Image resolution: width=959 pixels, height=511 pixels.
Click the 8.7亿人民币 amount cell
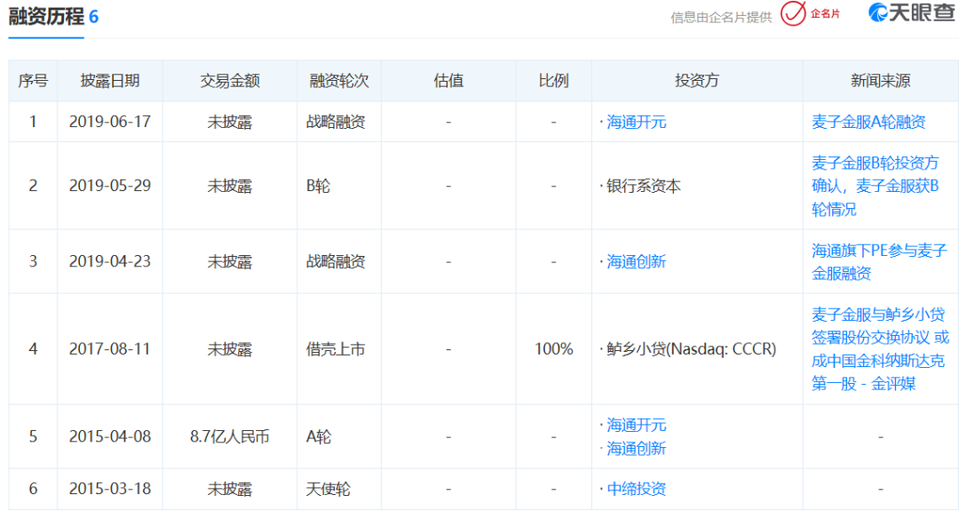click(230, 436)
